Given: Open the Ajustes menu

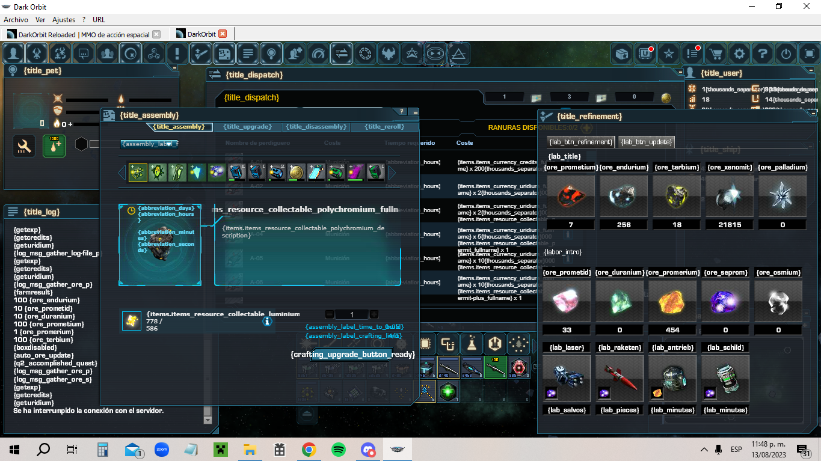Looking at the screenshot, I should 64,20.
